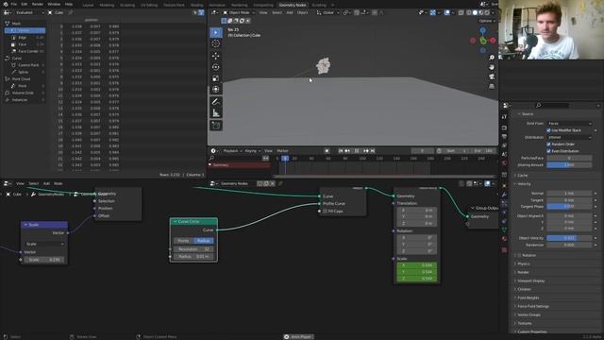Expand the Cache panel
604x340 pixels.
pos(522,176)
